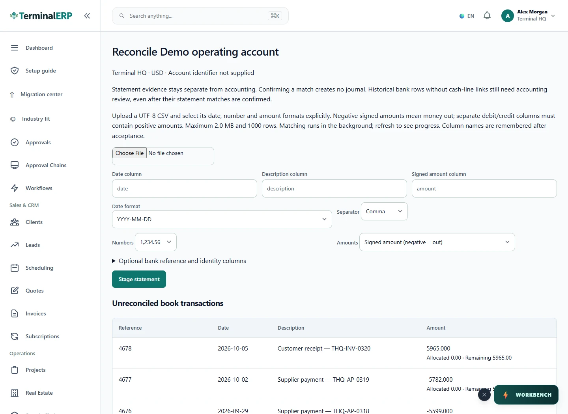Click the Migration center upload icon
Viewport: 568px width, 414px height.
pos(12,95)
